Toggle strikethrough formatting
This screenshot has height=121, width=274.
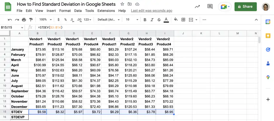tap(159, 20)
